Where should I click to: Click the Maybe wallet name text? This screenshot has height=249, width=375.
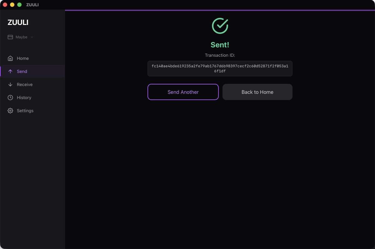22,37
